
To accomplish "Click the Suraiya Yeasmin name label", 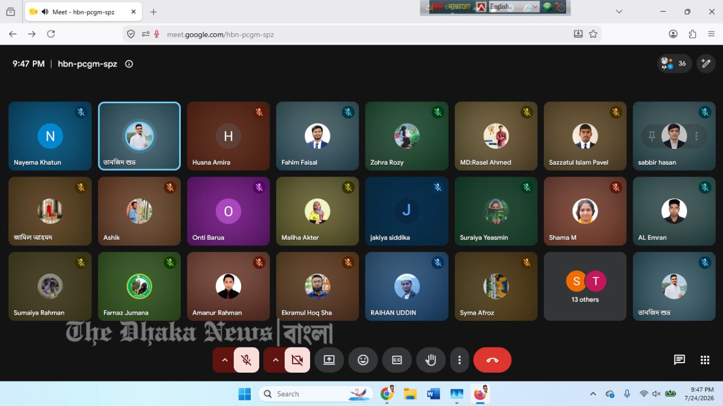I will (x=484, y=237).
